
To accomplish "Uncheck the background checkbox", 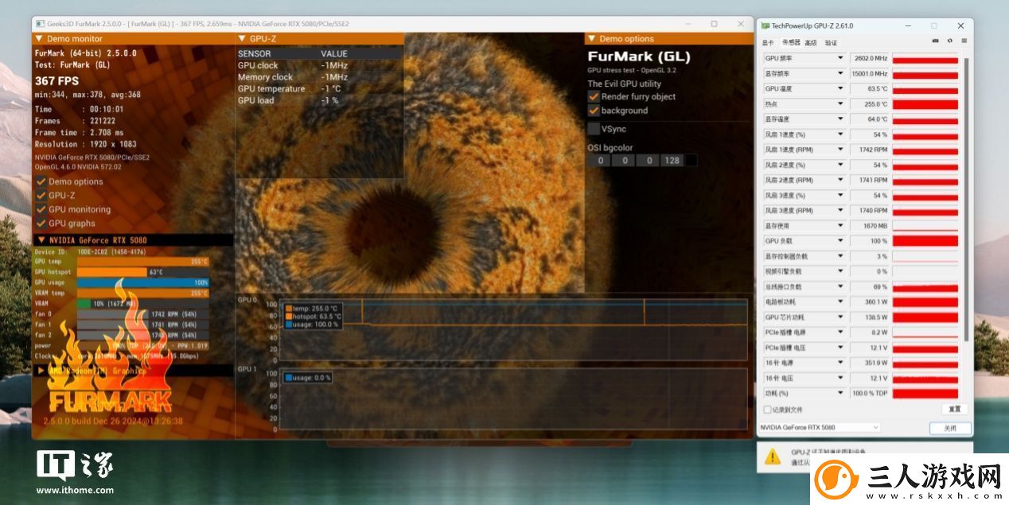I will point(594,111).
